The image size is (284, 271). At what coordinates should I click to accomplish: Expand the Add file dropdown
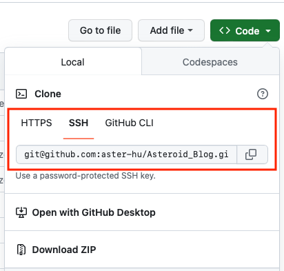pos(171,30)
